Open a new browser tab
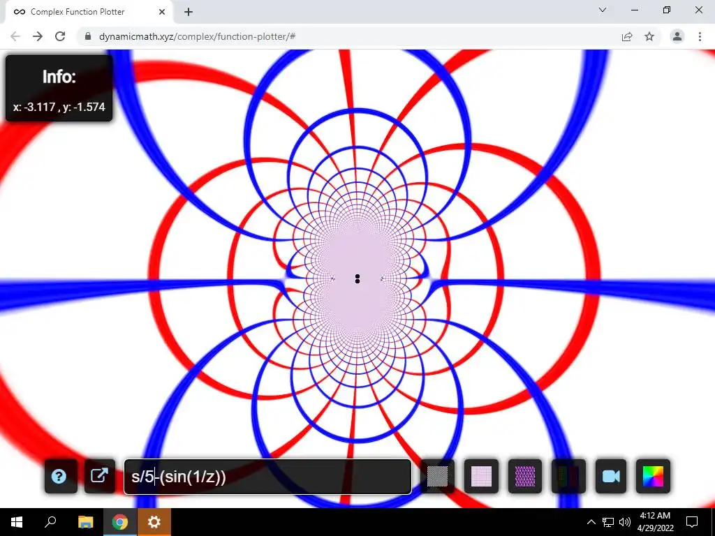This screenshot has width=715, height=536. click(189, 12)
